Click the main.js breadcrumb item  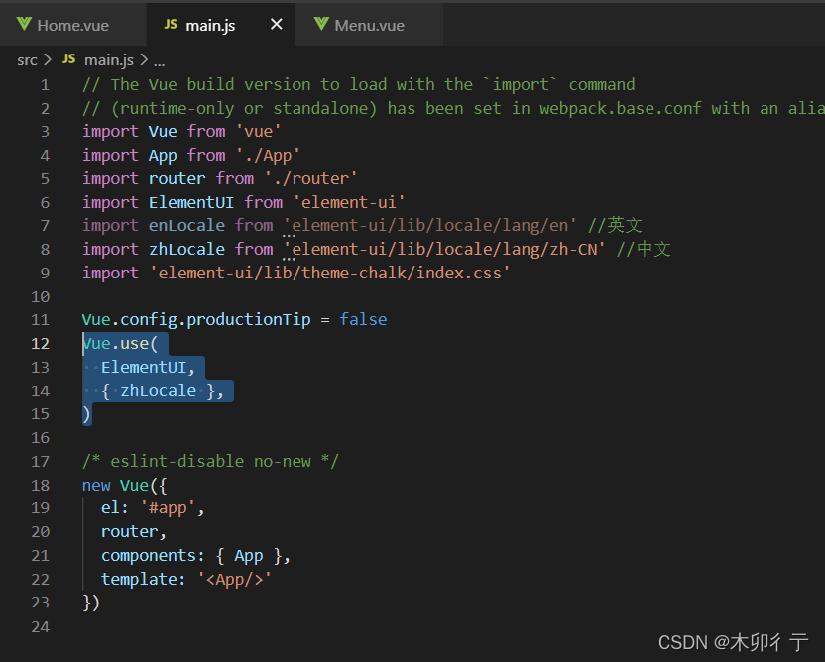tap(109, 60)
